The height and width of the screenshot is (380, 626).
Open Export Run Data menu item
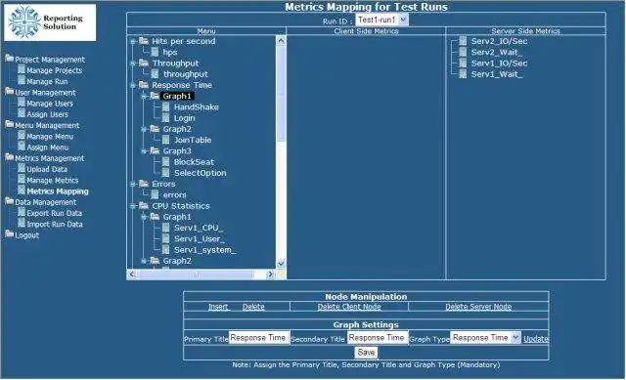tap(55, 213)
